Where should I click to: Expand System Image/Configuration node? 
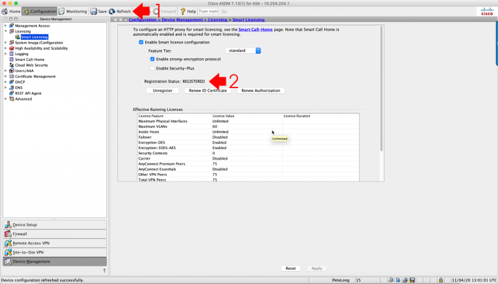click(x=5, y=43)
